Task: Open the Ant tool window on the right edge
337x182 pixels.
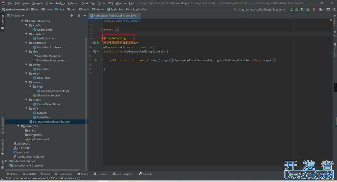Action: [335, 34]
